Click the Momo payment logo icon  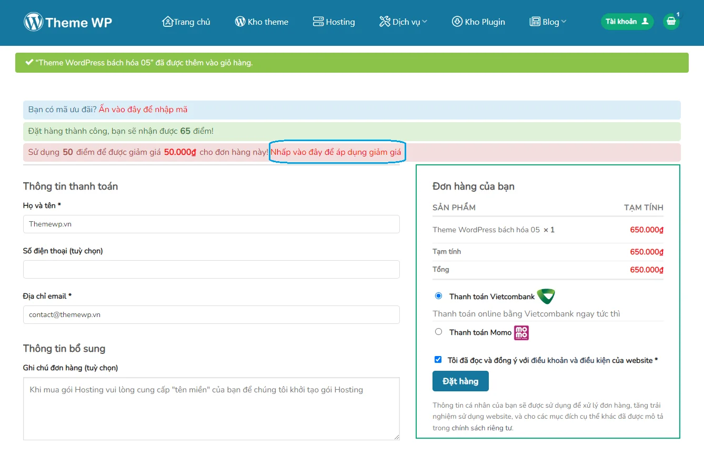coord(521,332)
